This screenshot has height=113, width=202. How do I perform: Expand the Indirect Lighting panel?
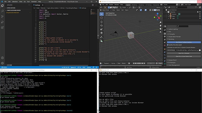pos(173,29)
